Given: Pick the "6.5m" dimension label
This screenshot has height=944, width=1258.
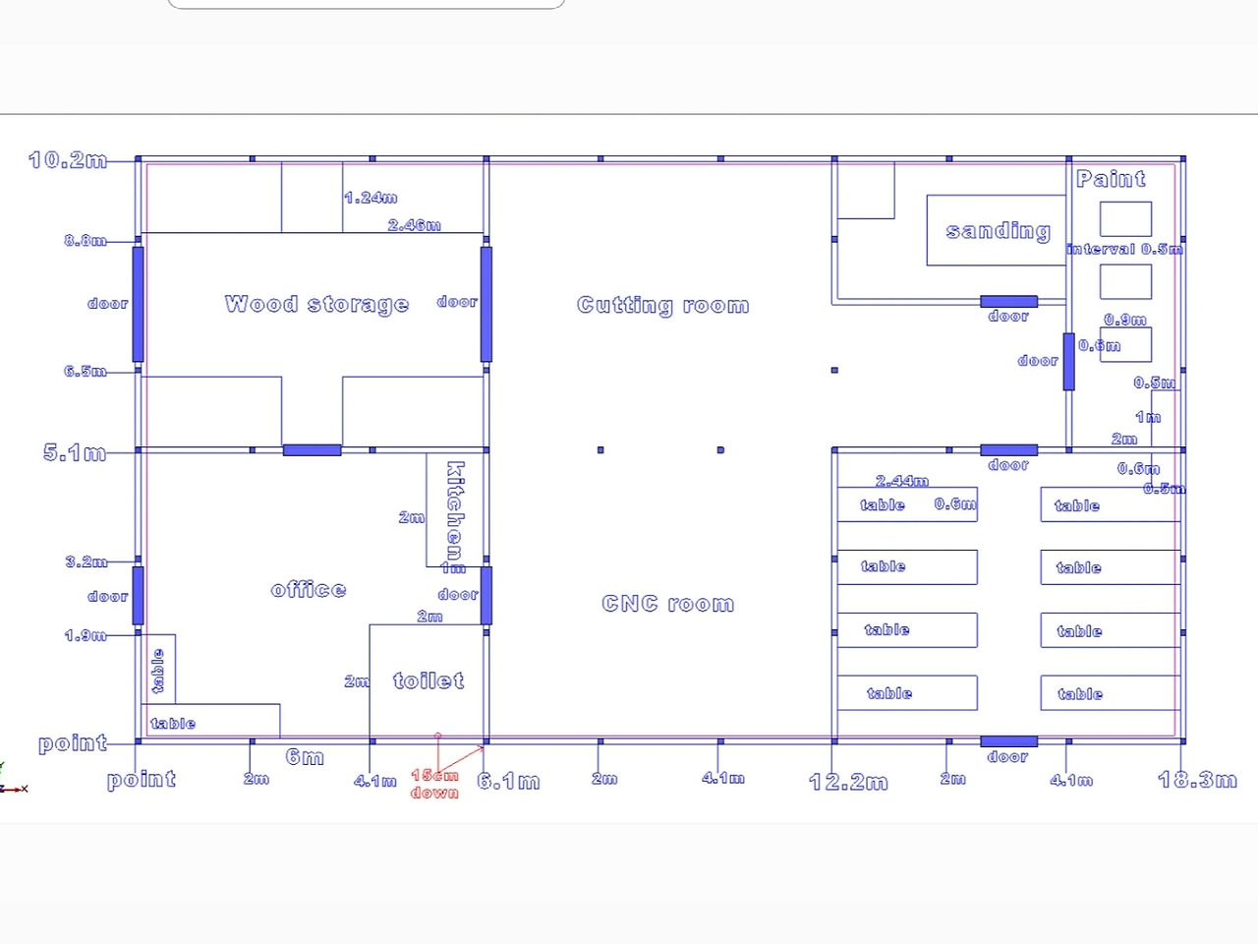Looking at the screenshot, I should [86, 371].
